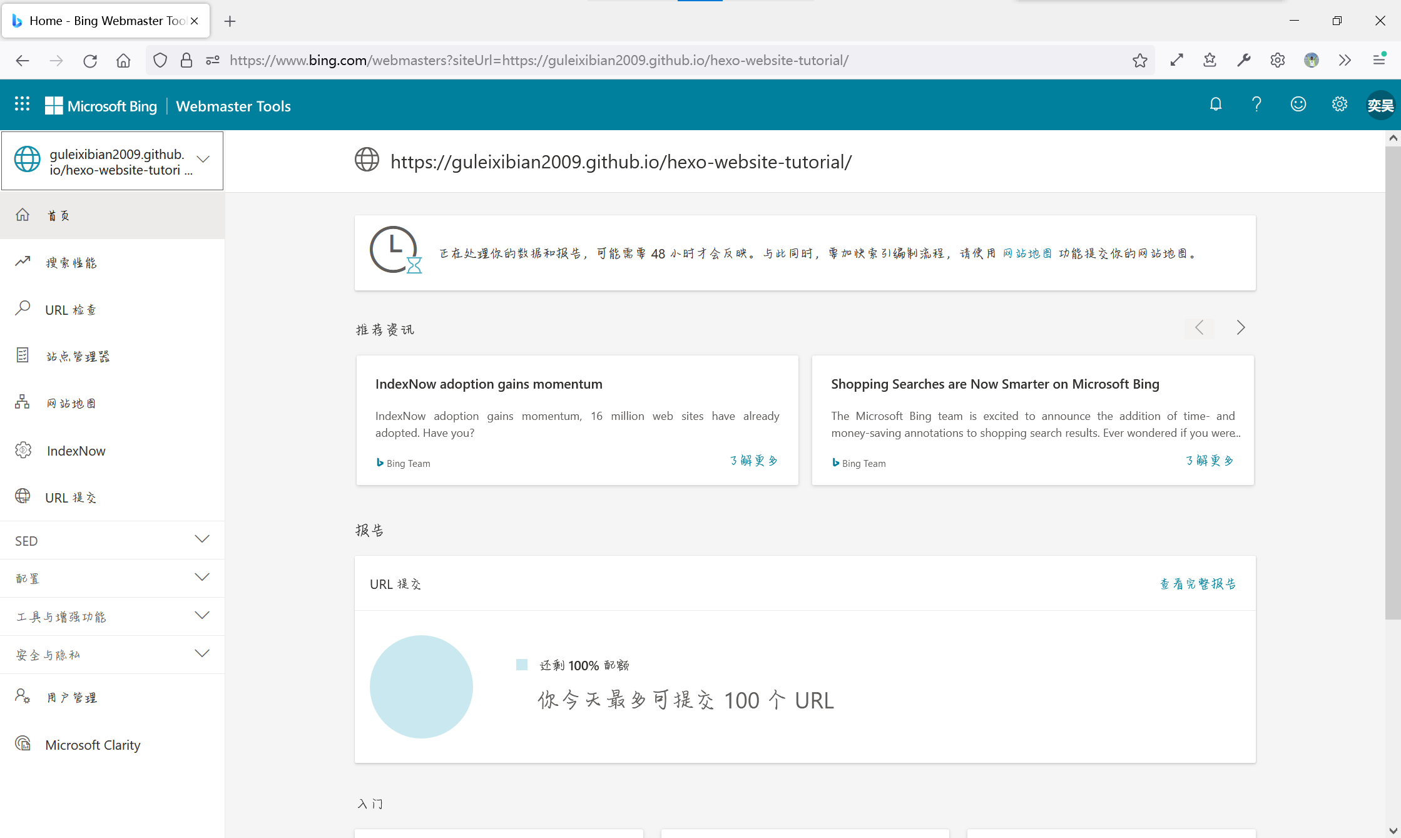The width and height of the screenshot is (1401, 838).
Task: Click the 查看完整报告 link
Action: (x=1198, y=584)
